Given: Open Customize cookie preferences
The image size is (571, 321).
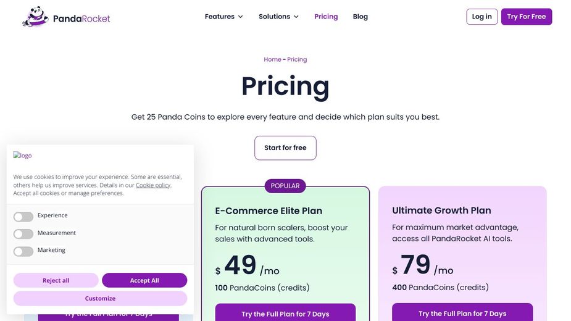Looking at the screenshot, I should point(100,298).
